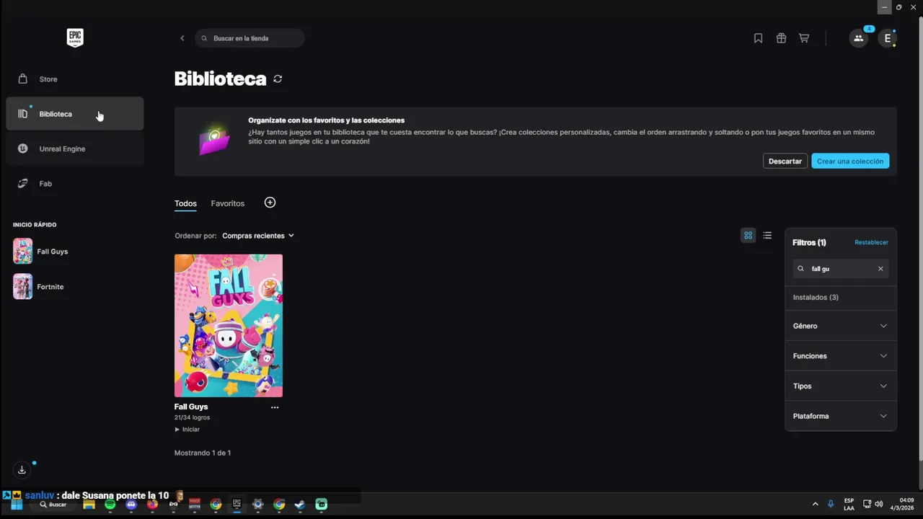Open the Store section
Image resolution: width=923 pixels, height=519 pixels.
click(x=75, y=79)
